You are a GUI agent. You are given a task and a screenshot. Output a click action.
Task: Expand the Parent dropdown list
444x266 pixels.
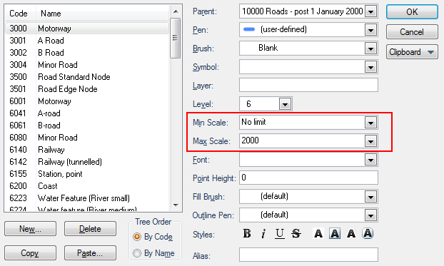[x=370, y=11]
